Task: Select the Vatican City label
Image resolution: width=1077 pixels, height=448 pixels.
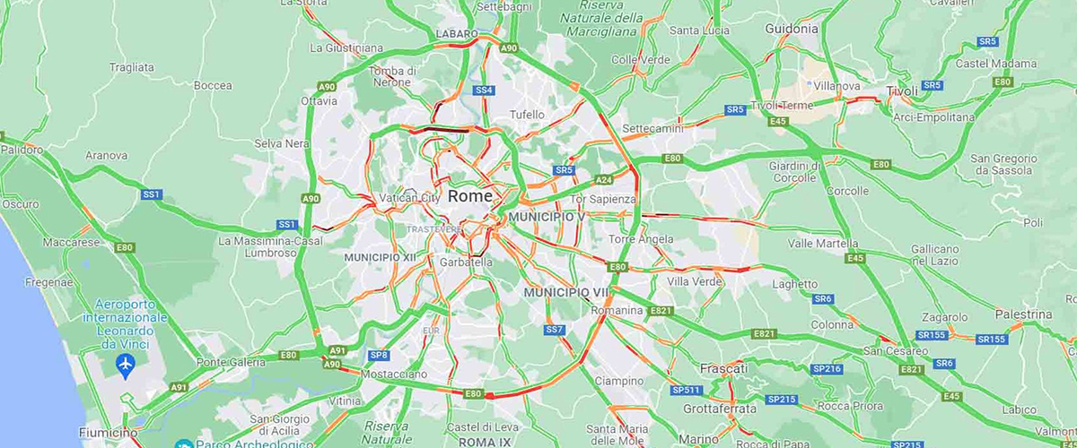Action: click(410, 197)
